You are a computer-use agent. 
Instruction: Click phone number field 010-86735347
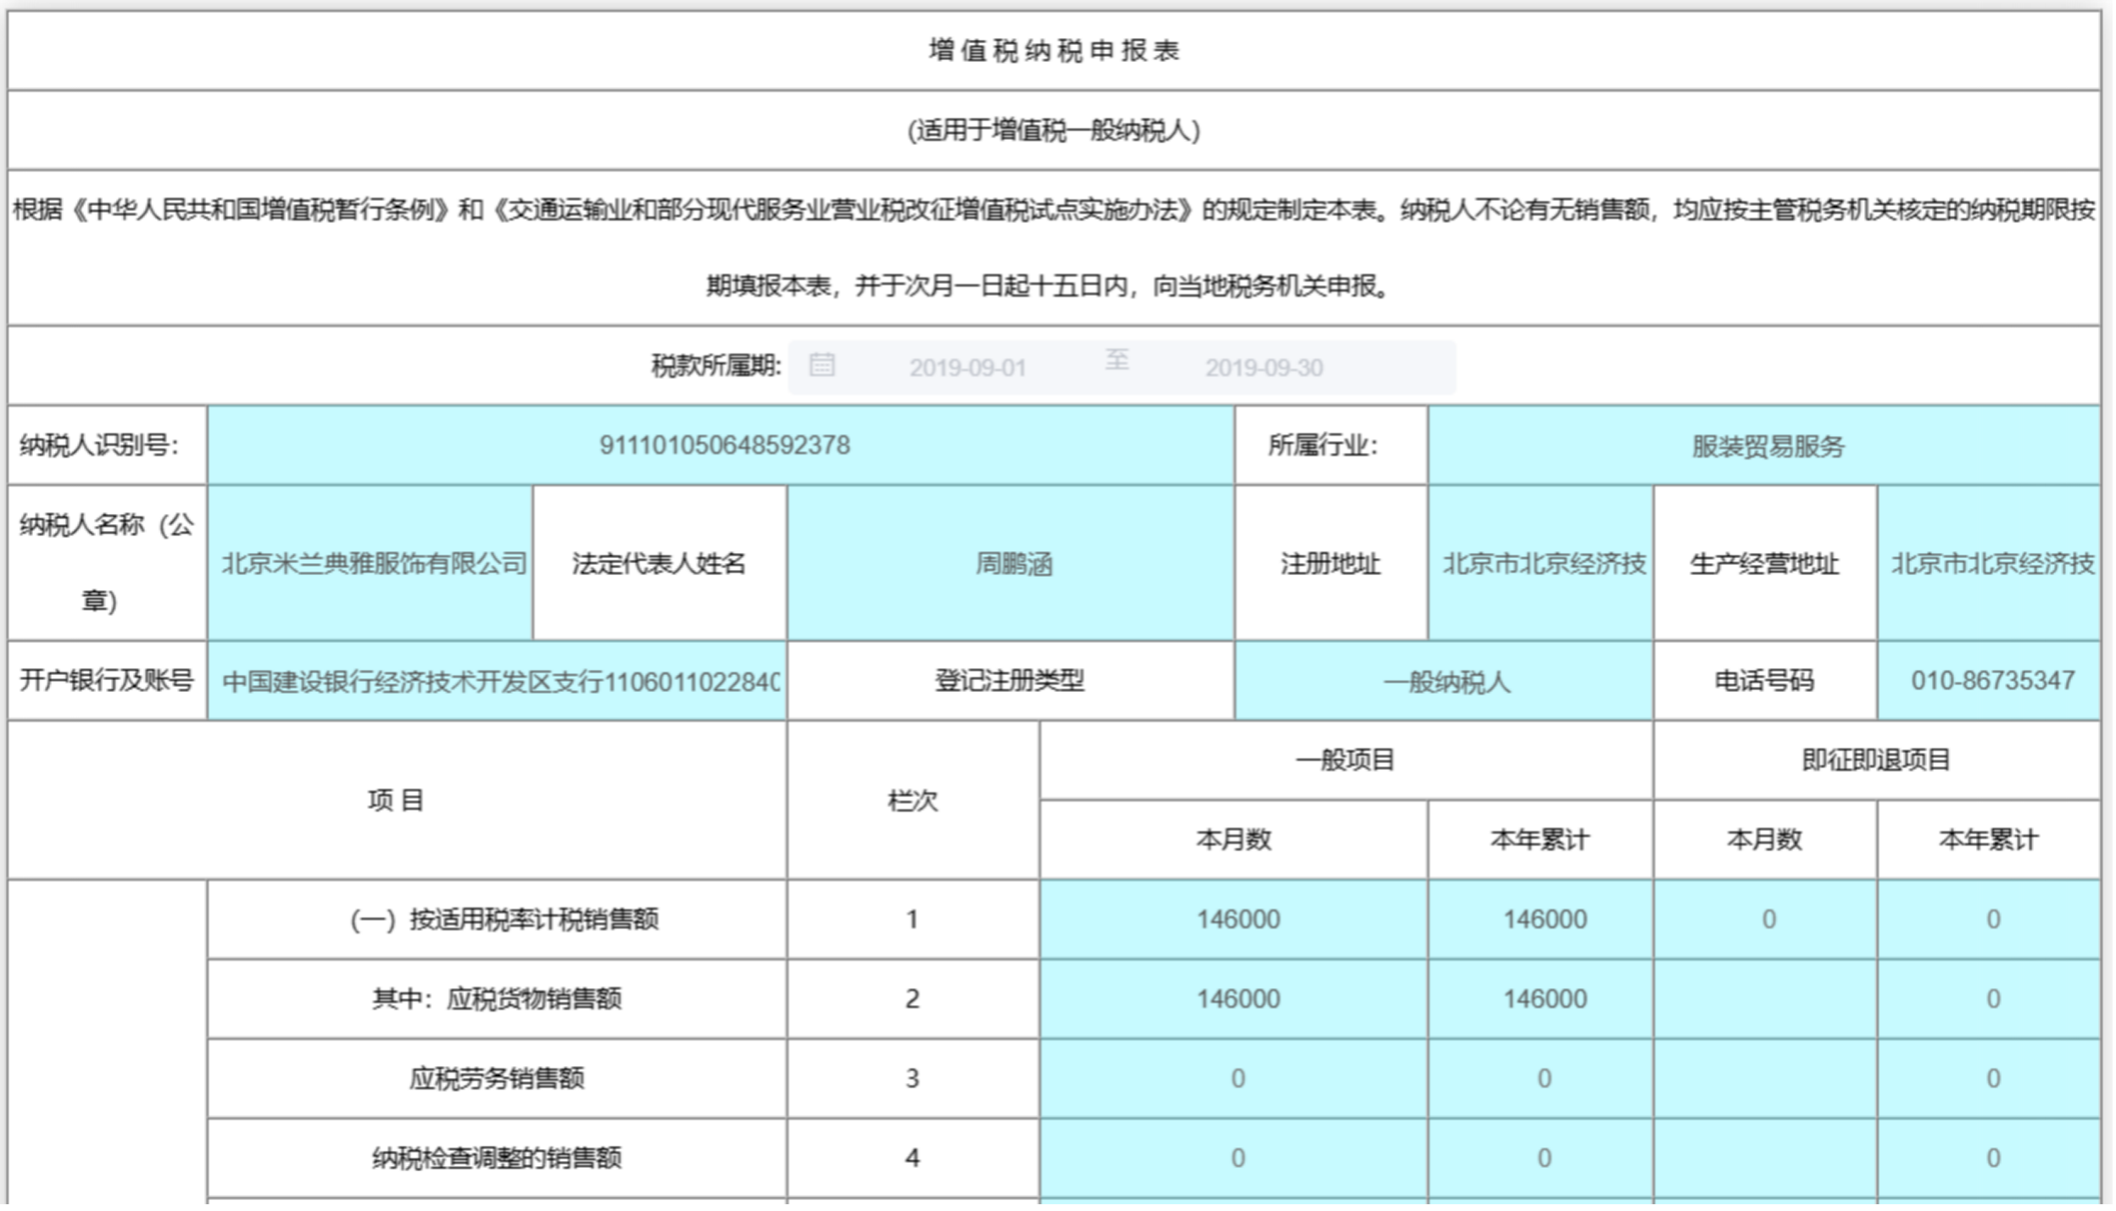[1991, 680]
